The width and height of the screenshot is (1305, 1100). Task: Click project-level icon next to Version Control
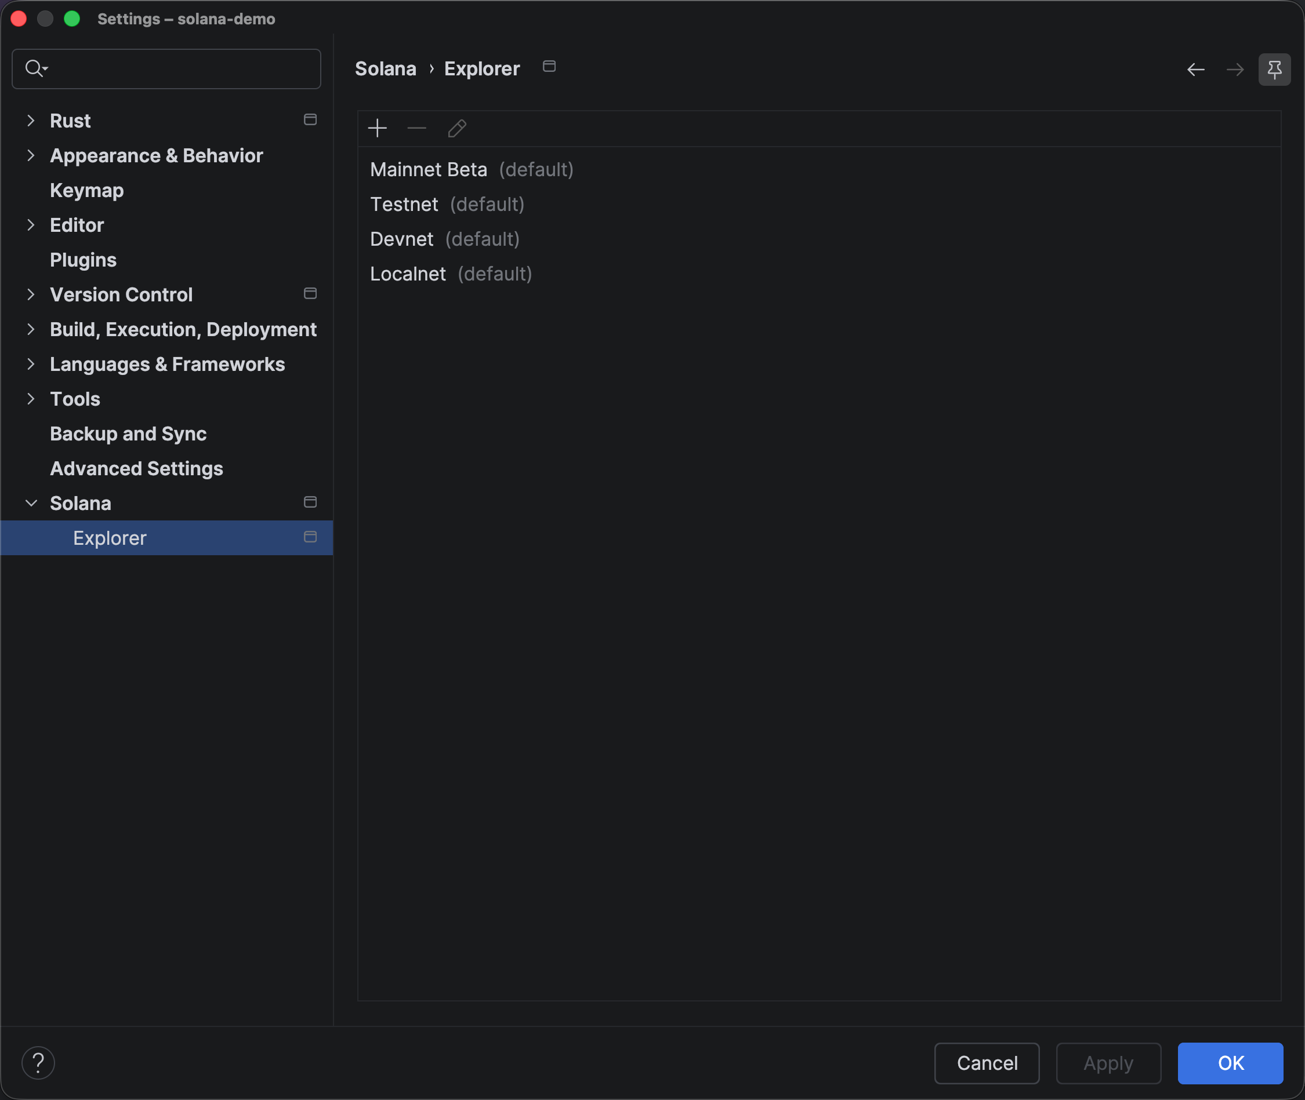click(x=310, y=294)
